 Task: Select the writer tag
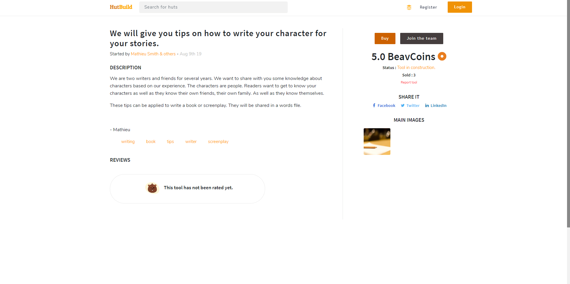pyautogui.click(x=191, y=142)
